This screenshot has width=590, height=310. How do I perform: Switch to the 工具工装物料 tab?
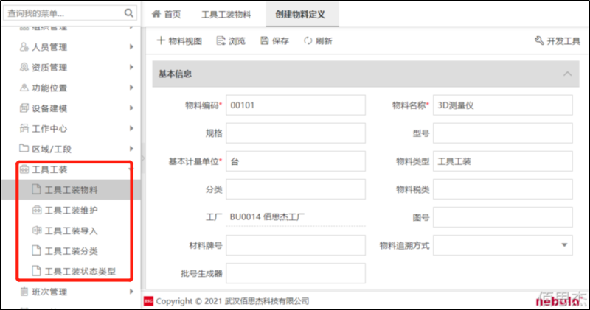pyautogui.click(x=226, y=14)
